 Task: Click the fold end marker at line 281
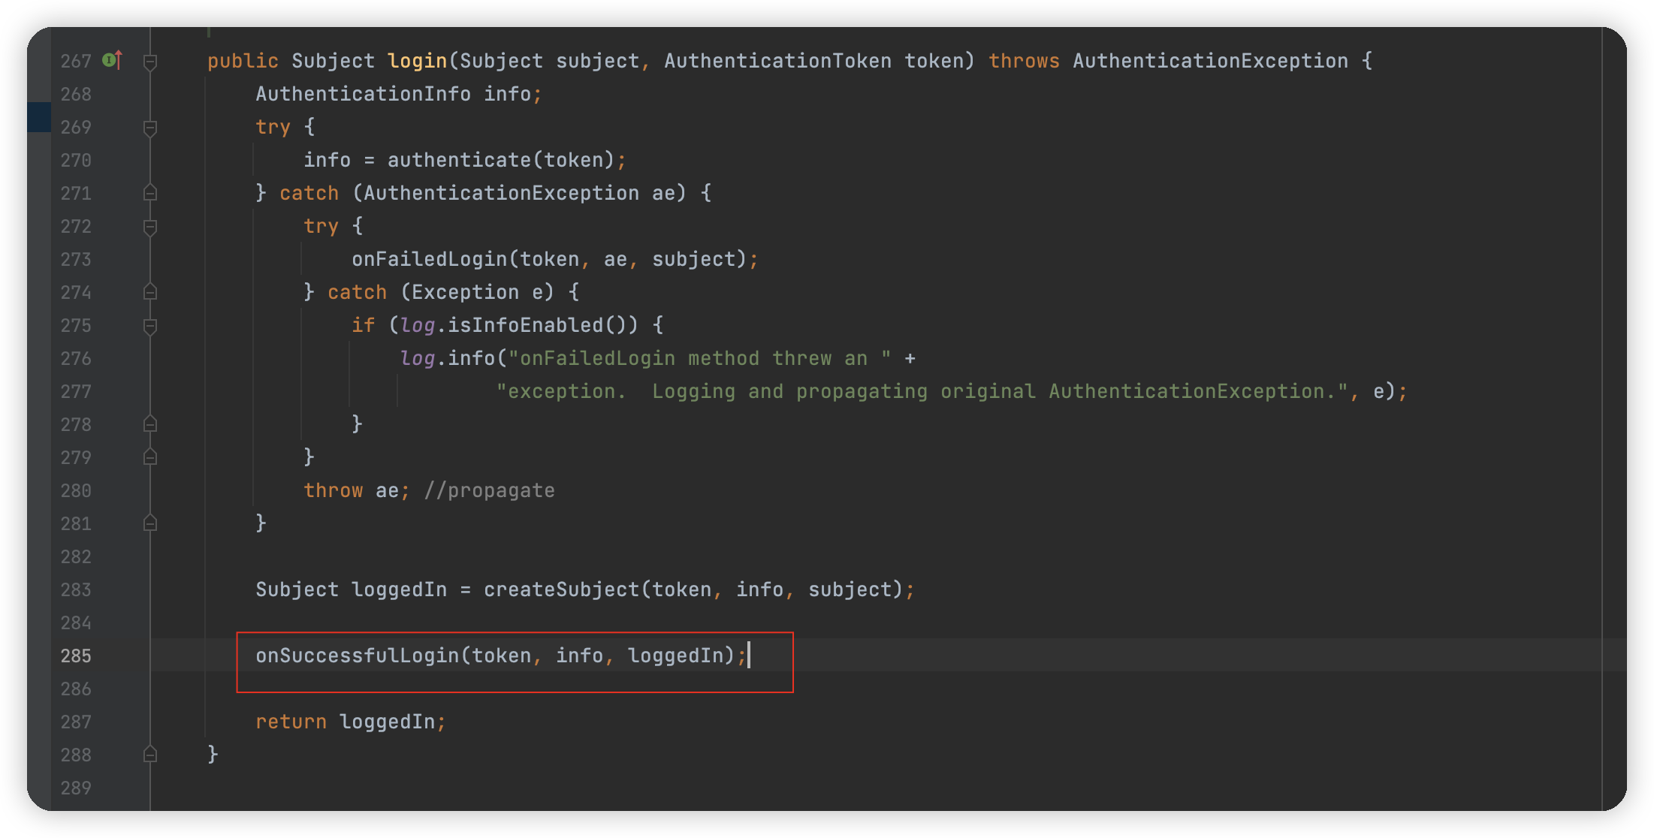(150, 524)
